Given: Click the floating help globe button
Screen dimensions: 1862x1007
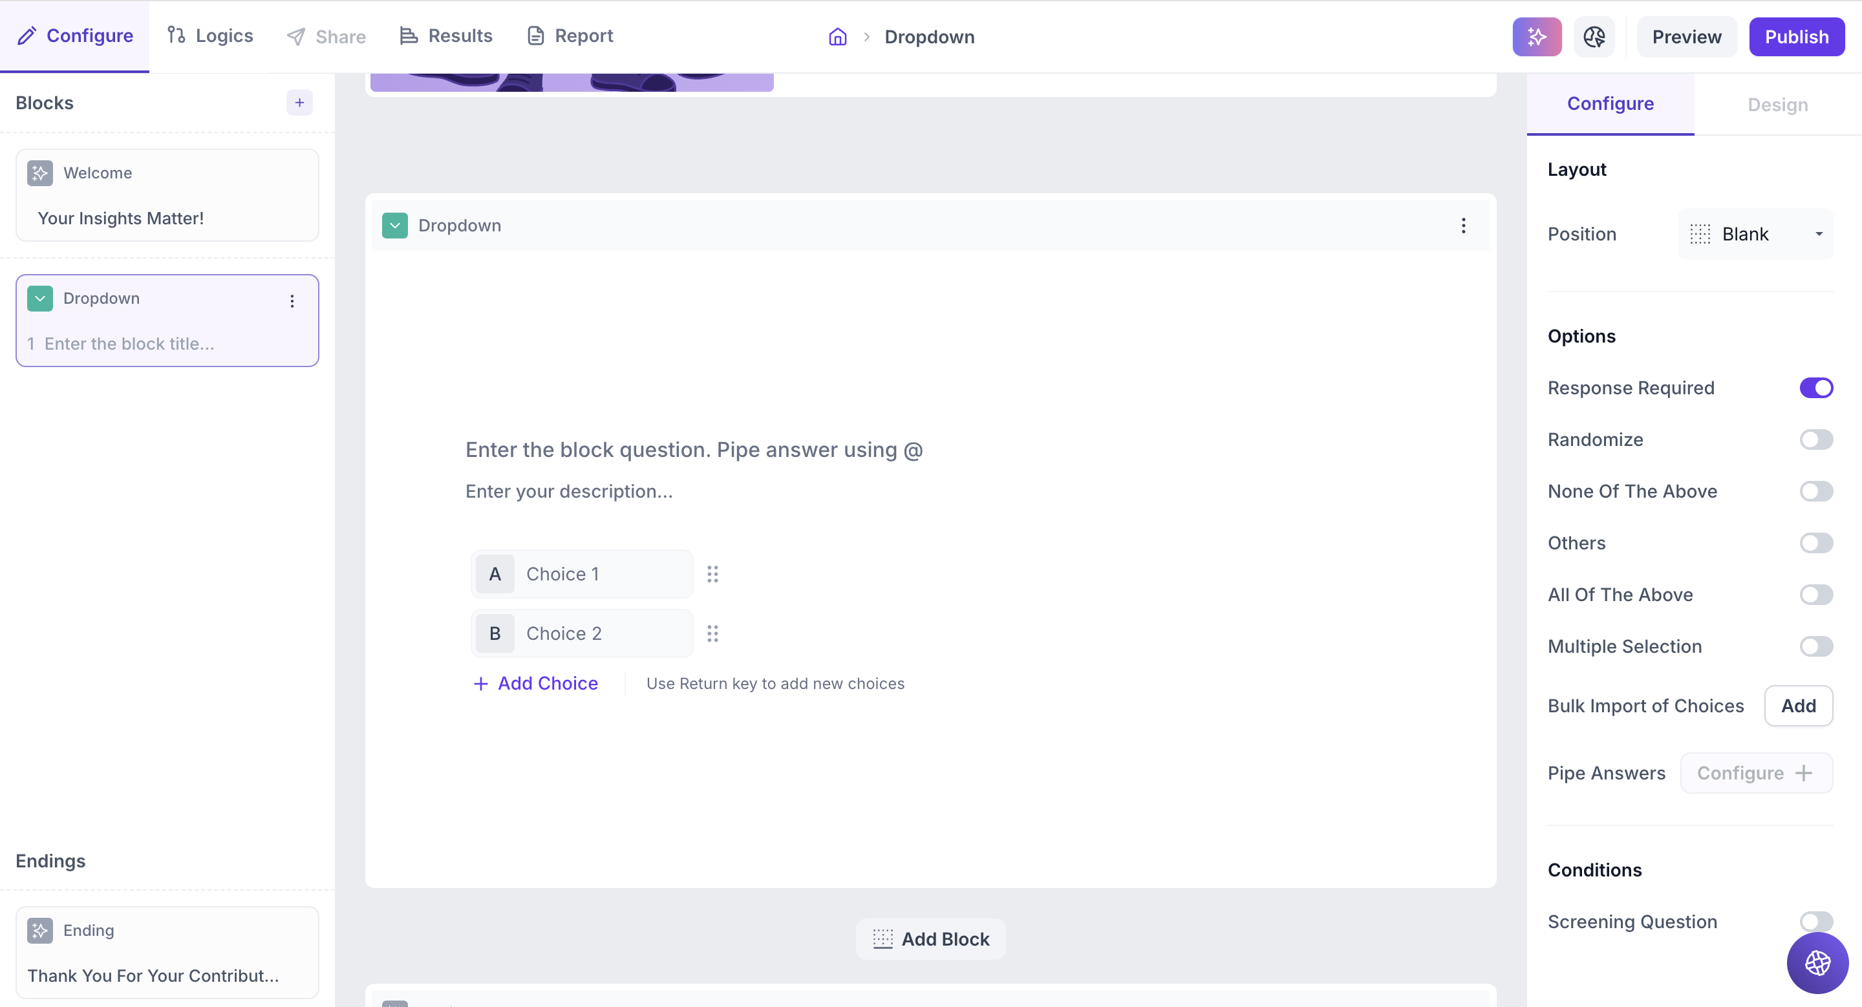Looking at the screenshot, I should point(1817,962).
